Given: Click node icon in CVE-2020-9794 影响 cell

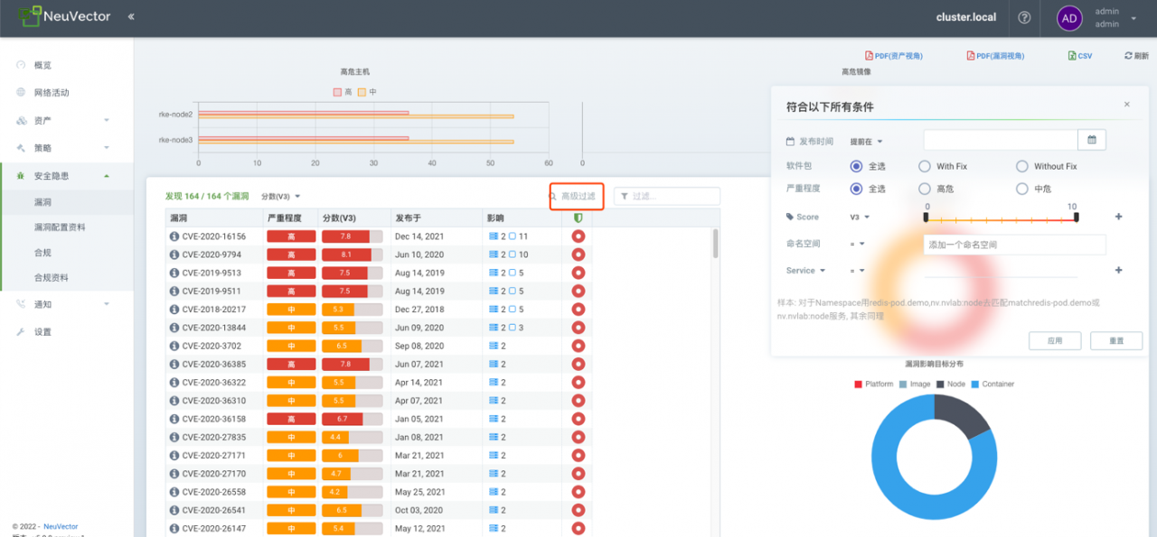Looking at the screenshot, I should click(494, 255).
